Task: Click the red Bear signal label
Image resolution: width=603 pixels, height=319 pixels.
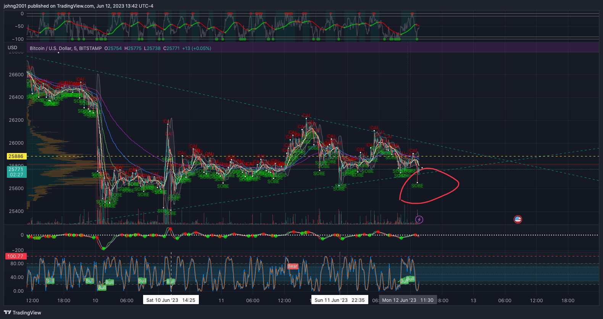Action: 293,266
